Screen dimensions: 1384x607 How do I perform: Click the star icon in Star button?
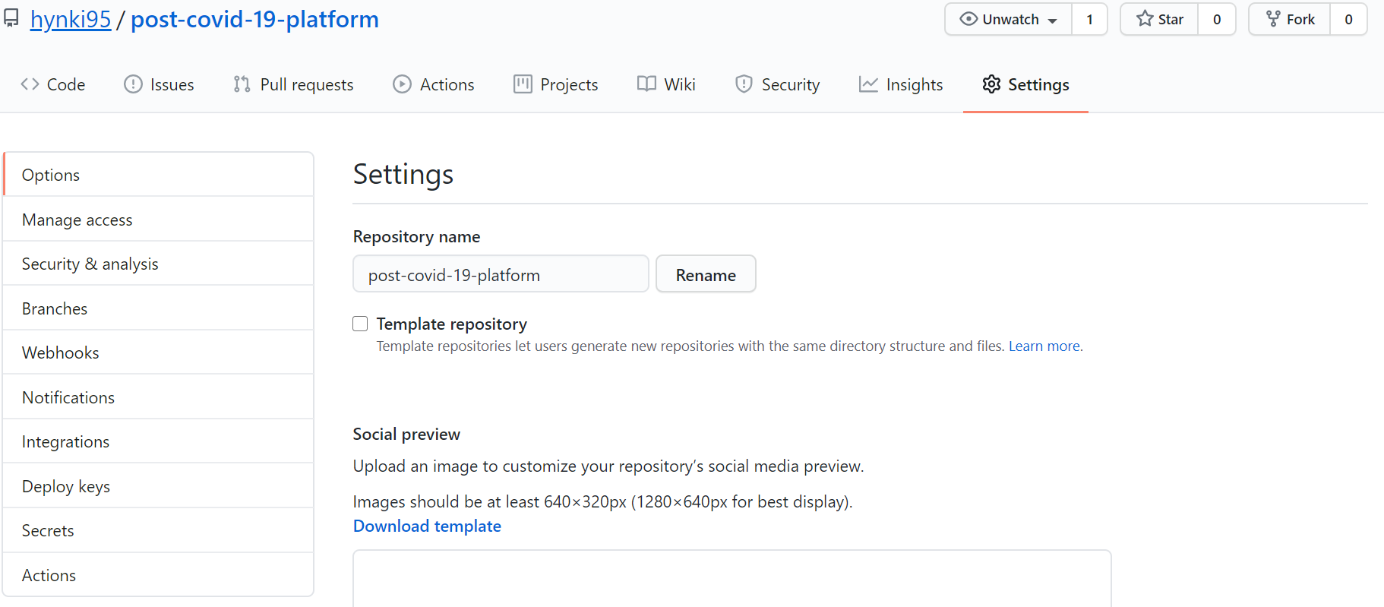point(1145,19)
